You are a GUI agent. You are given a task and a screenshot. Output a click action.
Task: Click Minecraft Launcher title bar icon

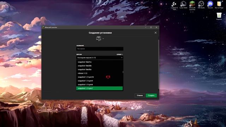click(43, 27)
